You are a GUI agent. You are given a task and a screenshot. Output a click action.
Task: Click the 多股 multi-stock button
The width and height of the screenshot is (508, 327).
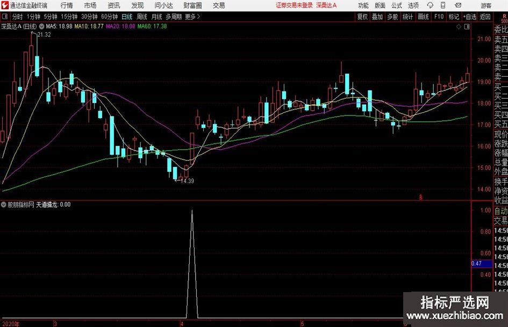pyautogui.click(x=392, y=17)
